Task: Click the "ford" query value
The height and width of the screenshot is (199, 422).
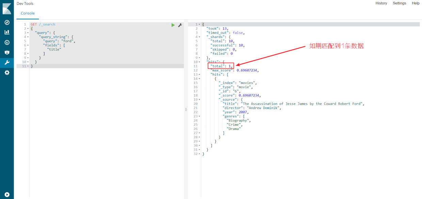Action: pos(68,41)
